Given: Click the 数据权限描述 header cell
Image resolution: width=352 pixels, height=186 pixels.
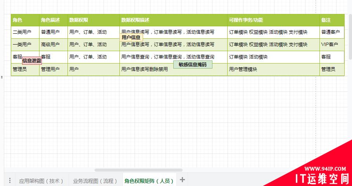Looking at the screenshot, I should pyautogui.click(x=174, y=20).
